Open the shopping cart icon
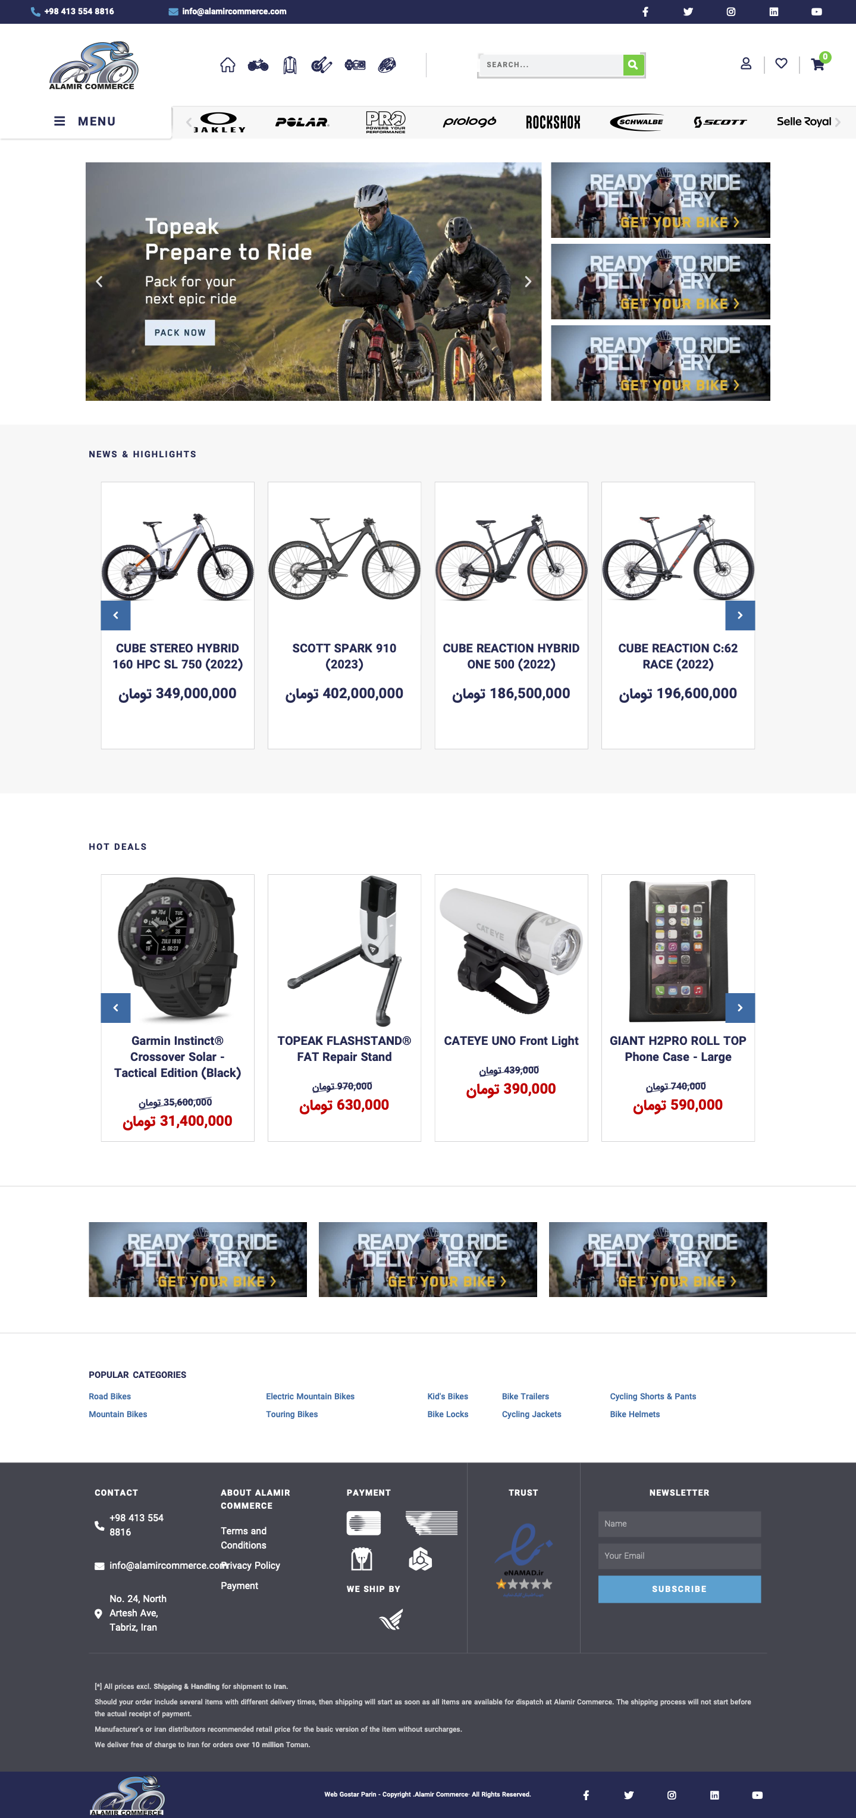The width and height of the screenshot is (856, 1818). tap(818, 64)
